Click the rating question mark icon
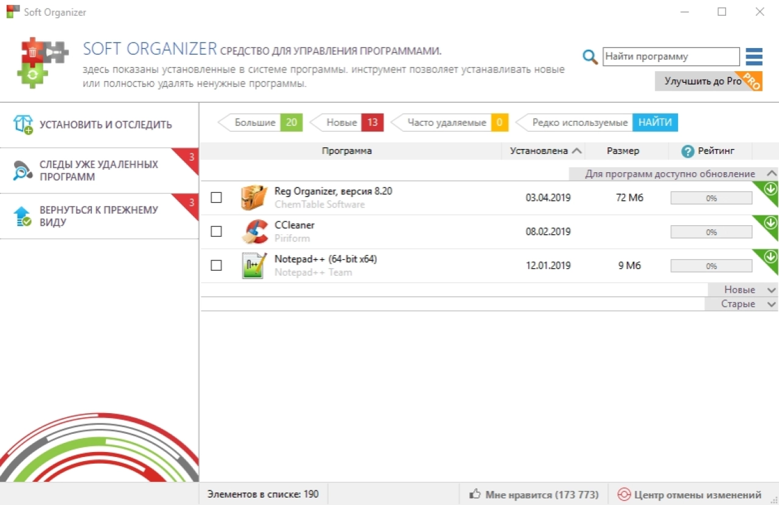Viewport: 779px width, 505px height. (688, 151)
